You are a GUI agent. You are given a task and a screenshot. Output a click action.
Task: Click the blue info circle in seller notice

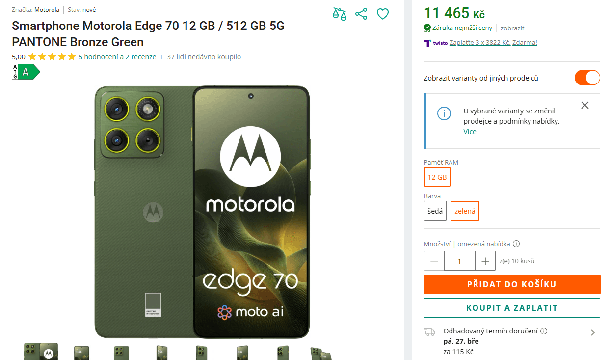[444, 113]
